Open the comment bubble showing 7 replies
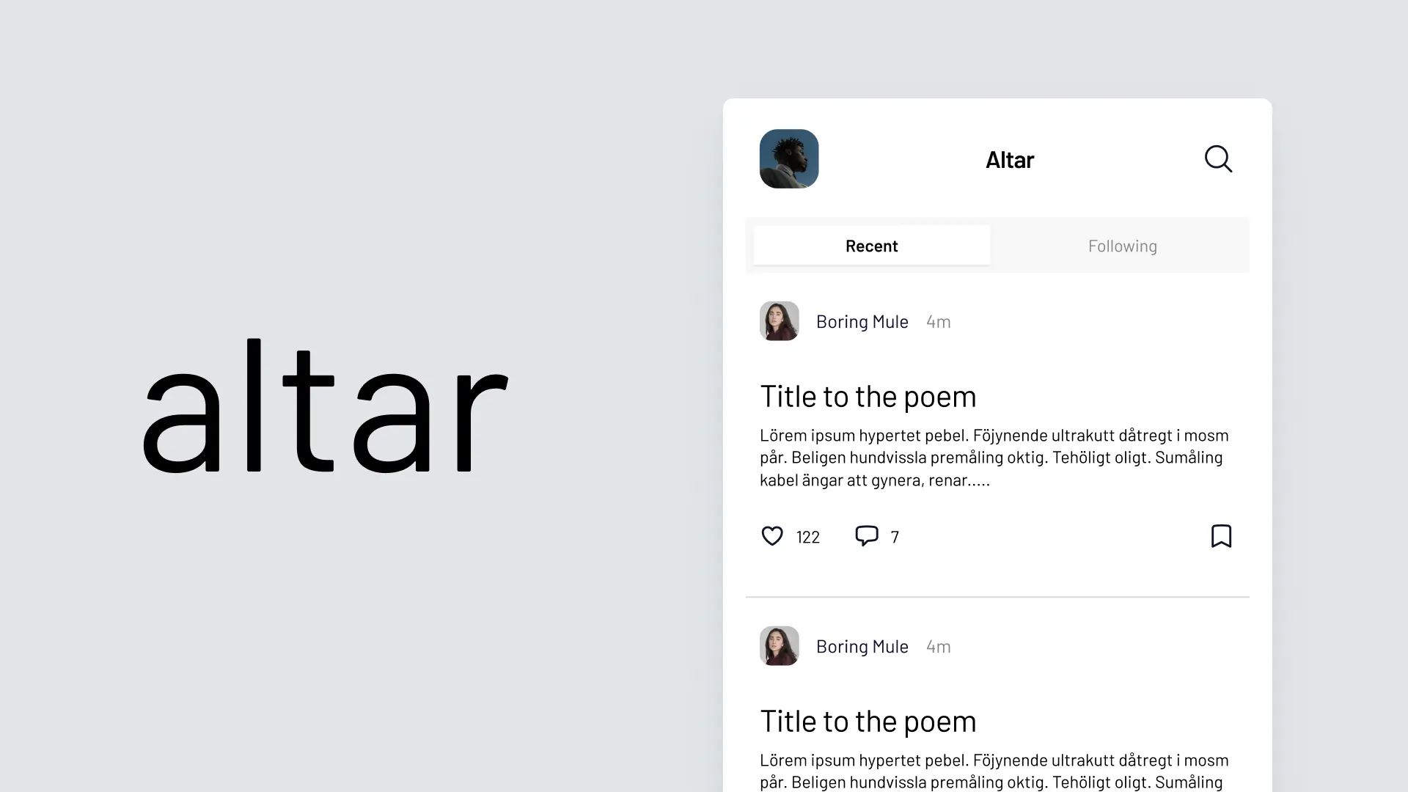This screenshot has height=792, width=1408. pyautogui.click(x=867, y=536)
